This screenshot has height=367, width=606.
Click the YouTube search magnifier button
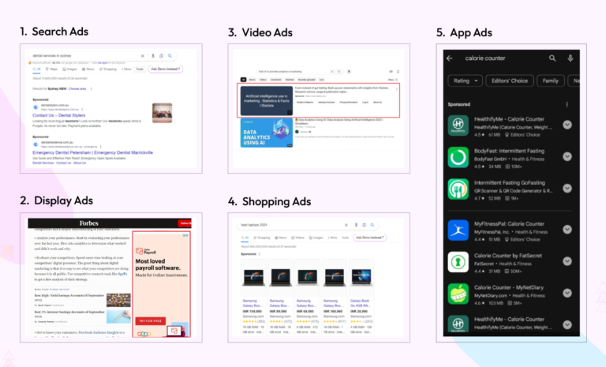click(339, 72)
